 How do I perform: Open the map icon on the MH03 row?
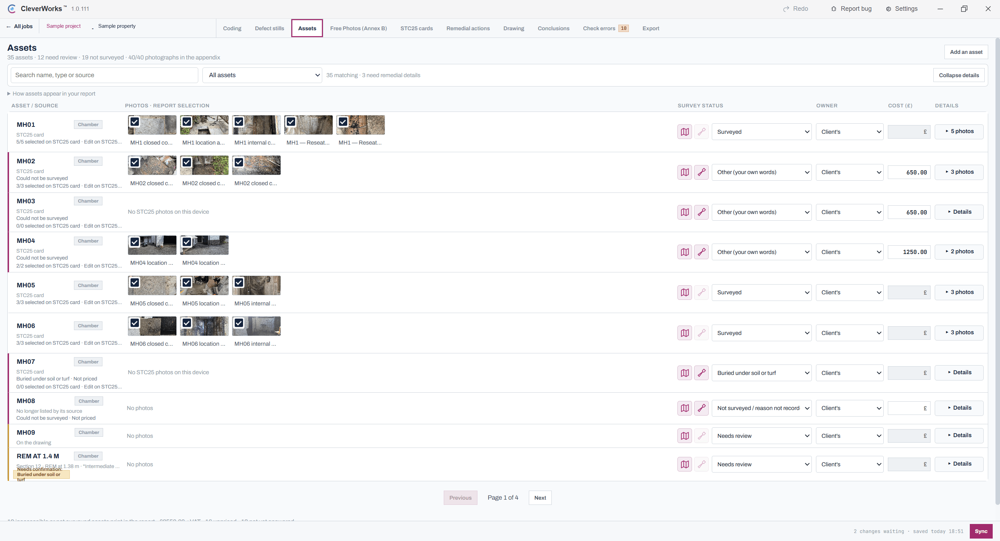tap(685, 212)
